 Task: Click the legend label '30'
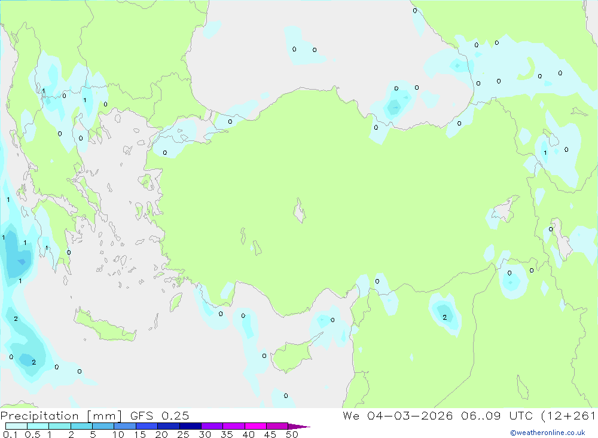pos(205,434)
